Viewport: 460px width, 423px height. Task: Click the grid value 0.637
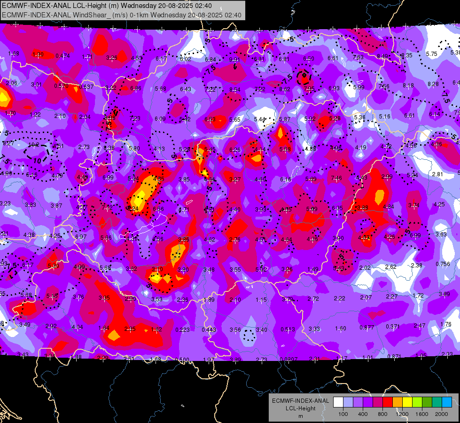(x=86, y=87)
